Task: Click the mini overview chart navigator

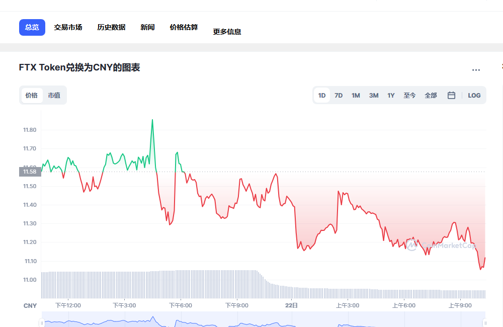Action: (264, 319)
